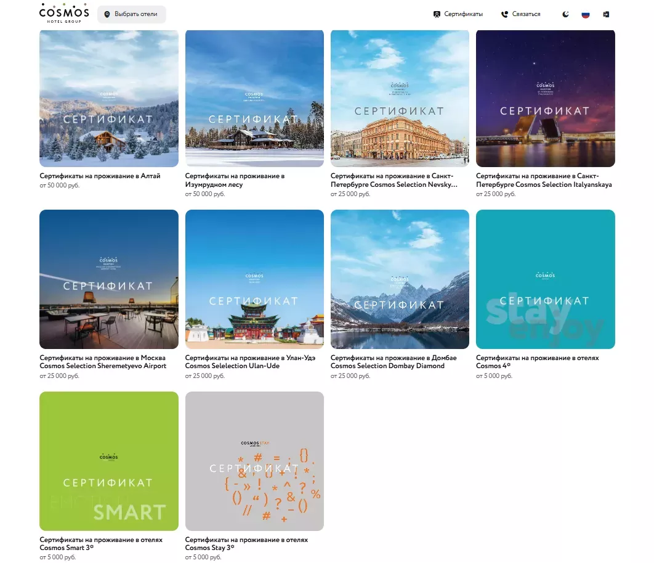Click the 'от 5 000 руб.' price under Cosmos Stay 3*
The width and height of the screenshot is (654, 563).
204,557
